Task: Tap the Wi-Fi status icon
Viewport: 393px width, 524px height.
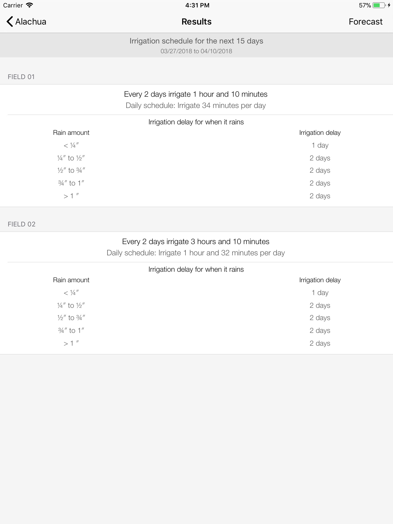Action: pos(30,5)
